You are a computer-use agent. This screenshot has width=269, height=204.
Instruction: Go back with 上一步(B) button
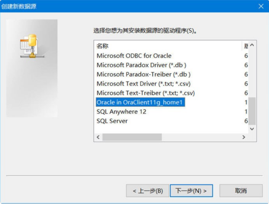[148, 191]
